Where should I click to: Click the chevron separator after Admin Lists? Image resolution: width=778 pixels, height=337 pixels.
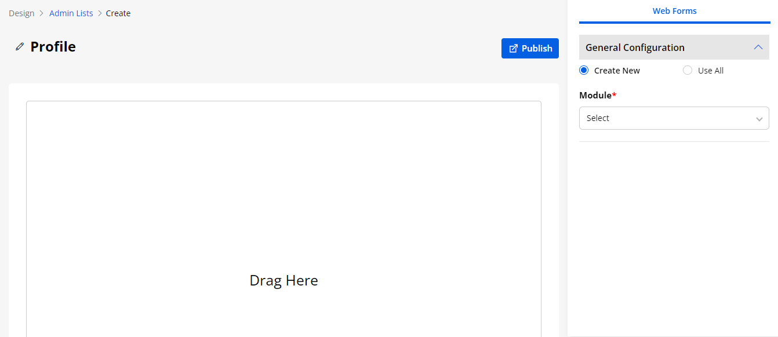pyautogui.click(x=100, y=13)
